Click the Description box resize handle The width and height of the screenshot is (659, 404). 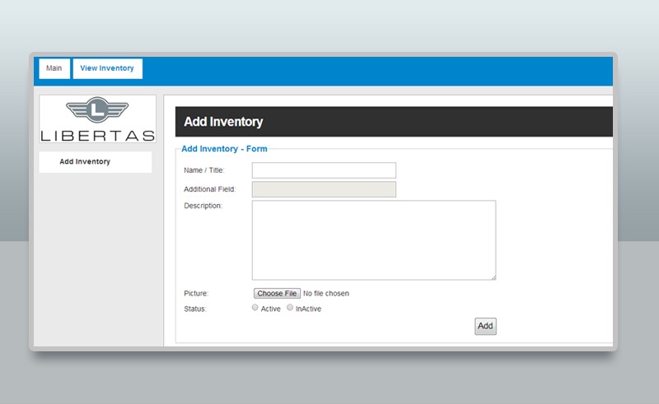[x=493, y=276]
